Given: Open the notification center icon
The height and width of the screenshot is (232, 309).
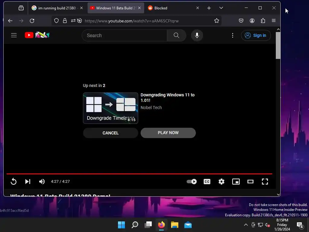Looking at the screenshot, I should point(300,225).
